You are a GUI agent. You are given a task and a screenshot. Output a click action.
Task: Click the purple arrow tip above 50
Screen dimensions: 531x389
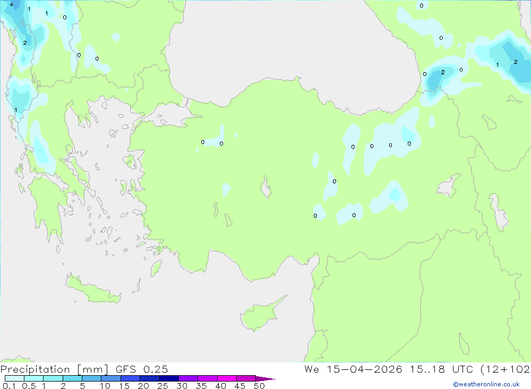[265, 379]
